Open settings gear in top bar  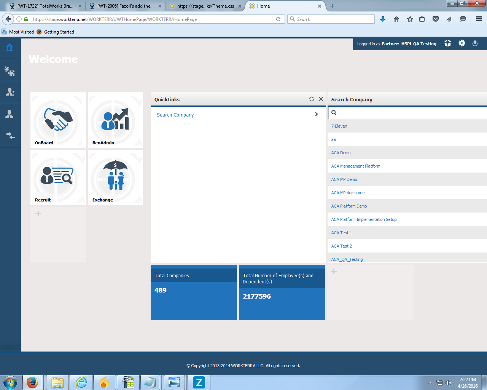coord(462,43)
